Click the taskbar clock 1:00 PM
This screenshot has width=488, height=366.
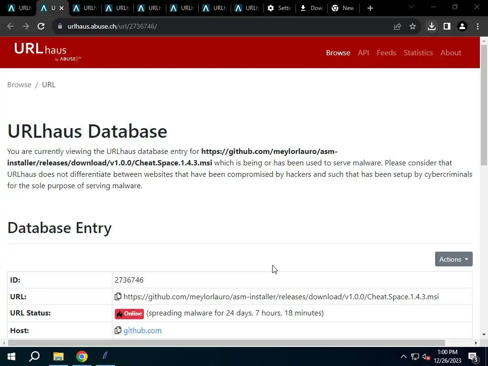point(447,352)
